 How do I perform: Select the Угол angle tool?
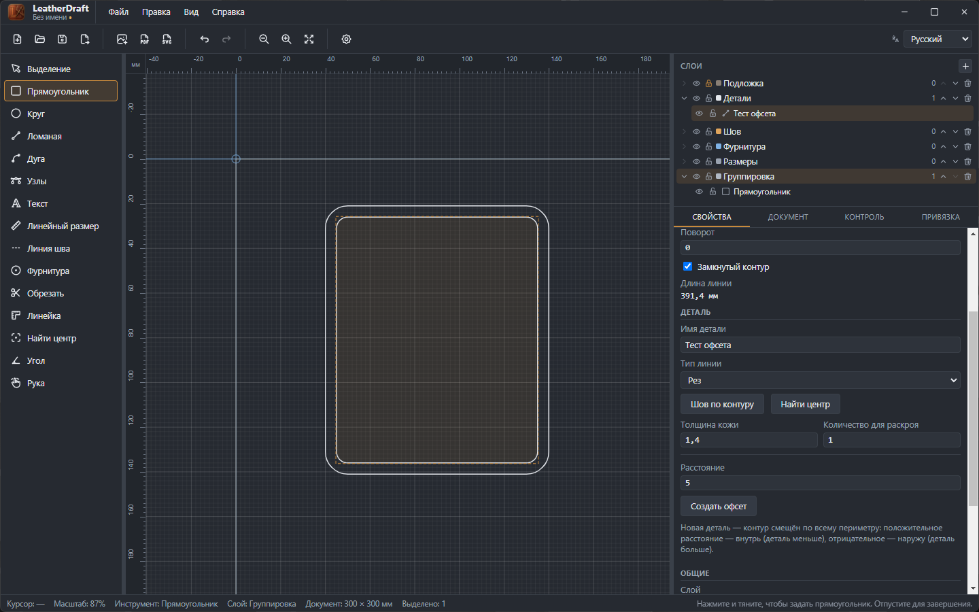[61, 360]
